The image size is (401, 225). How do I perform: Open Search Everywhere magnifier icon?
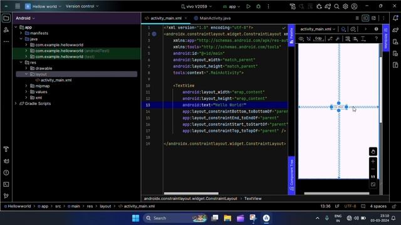tap(336, 7)
